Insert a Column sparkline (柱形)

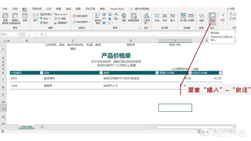point(165,18)
